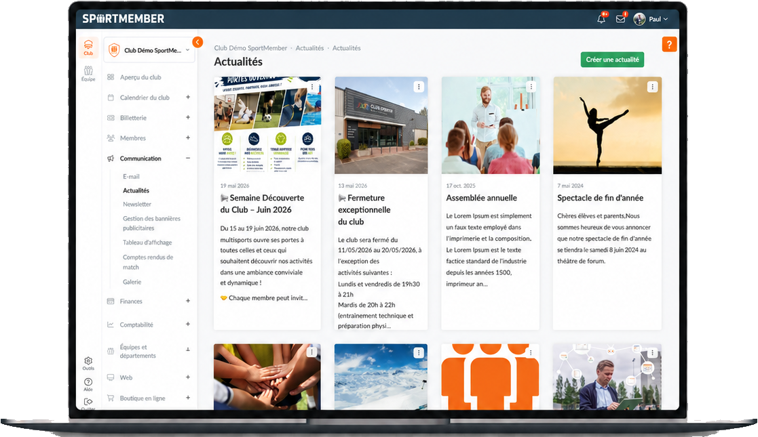Click the '17 oct. 2025' date text
This screenshot has width=758, height=437.
coord(461,186)
